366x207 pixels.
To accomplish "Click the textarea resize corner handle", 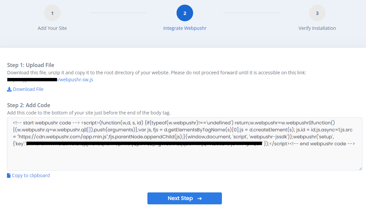I will tap(360, 169).
